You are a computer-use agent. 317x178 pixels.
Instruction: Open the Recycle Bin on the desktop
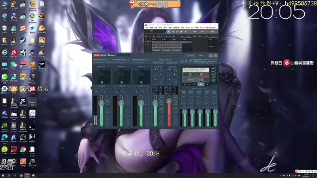pyautogui.click(x=4, y=29)
